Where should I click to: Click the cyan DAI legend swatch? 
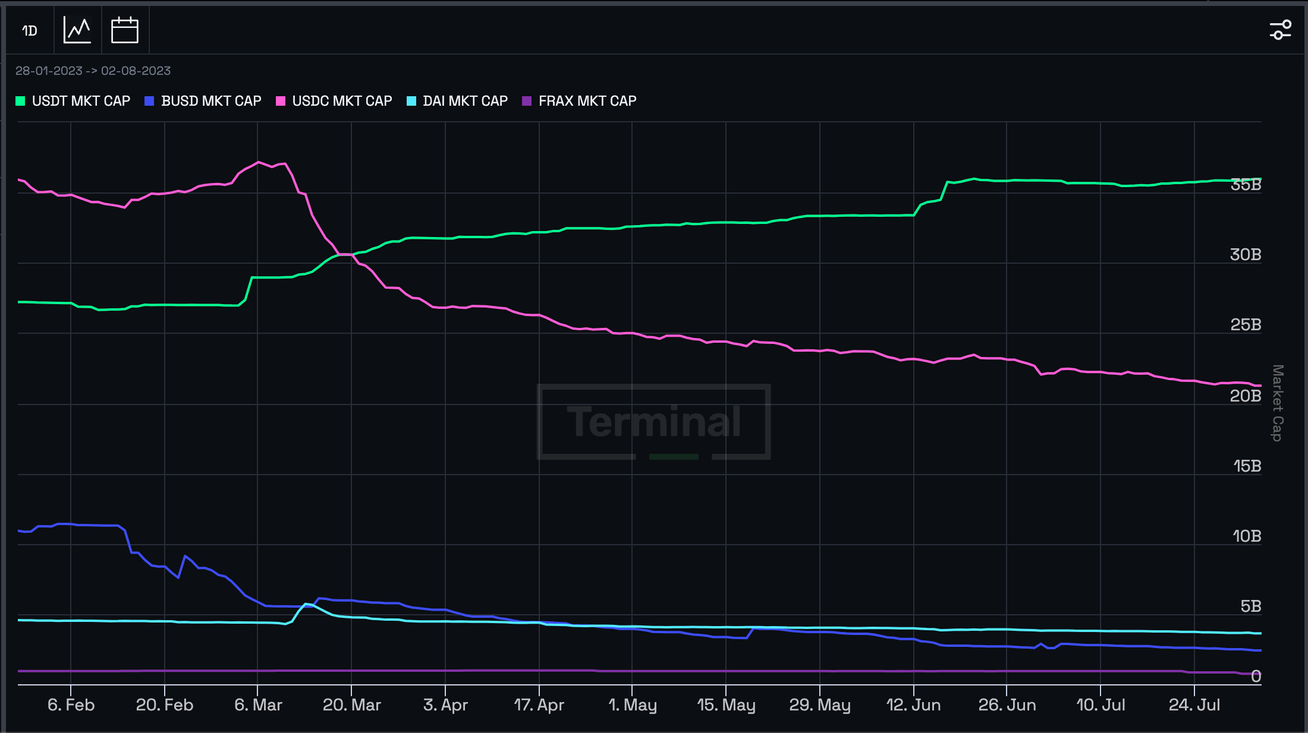pyautogui.click(x=411, y=101)
